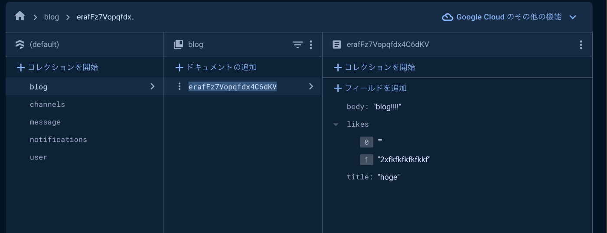Click the blog collection header icon
This screenshot has height=233, width=607.
[178, 45]
